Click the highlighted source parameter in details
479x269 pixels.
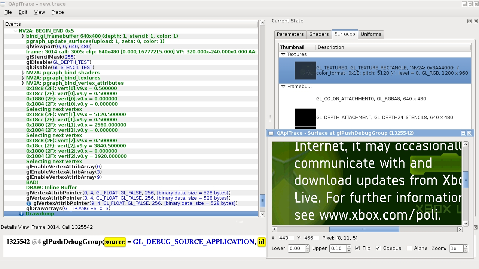(x=115, y=242)
